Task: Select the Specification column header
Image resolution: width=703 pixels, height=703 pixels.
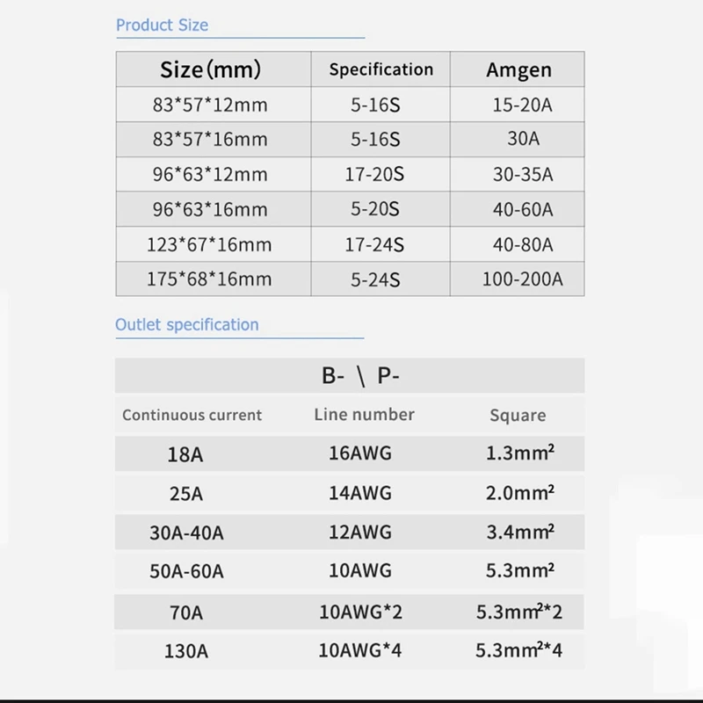Action: coord(380,69)
